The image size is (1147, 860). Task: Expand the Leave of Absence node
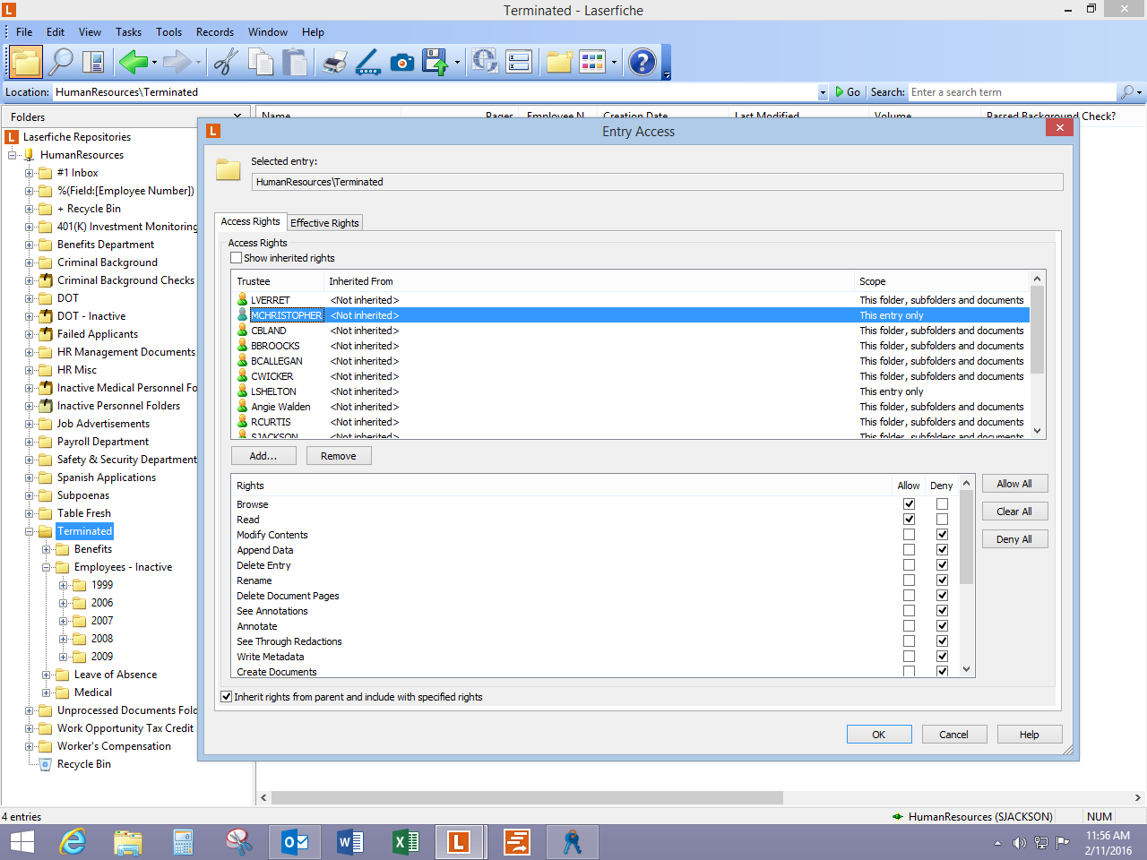(x=47, y=675)
